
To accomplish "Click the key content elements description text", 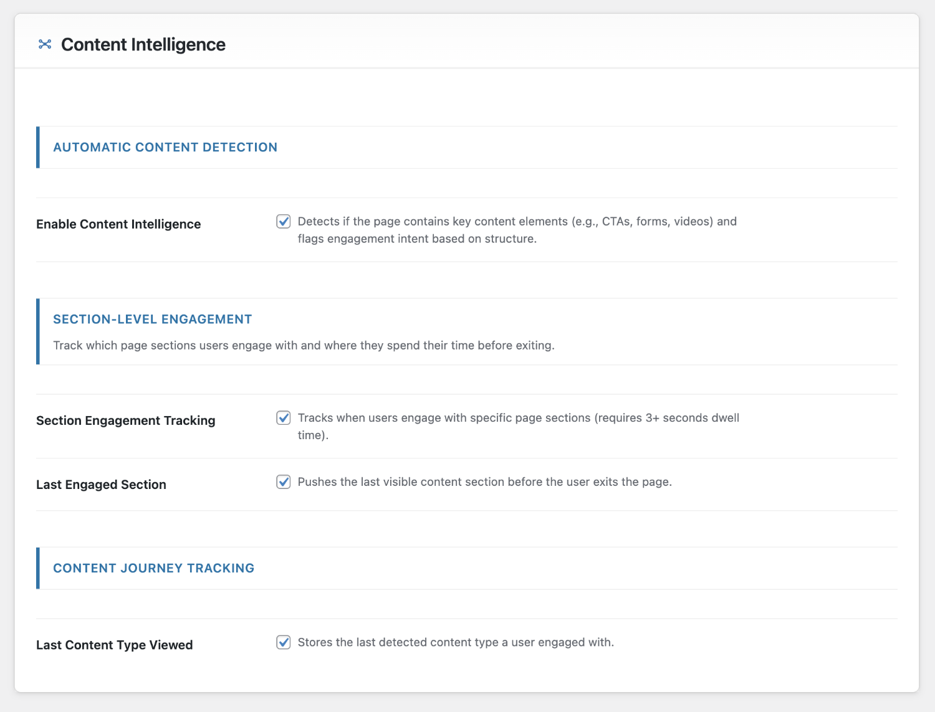I will tap(517, 230).
